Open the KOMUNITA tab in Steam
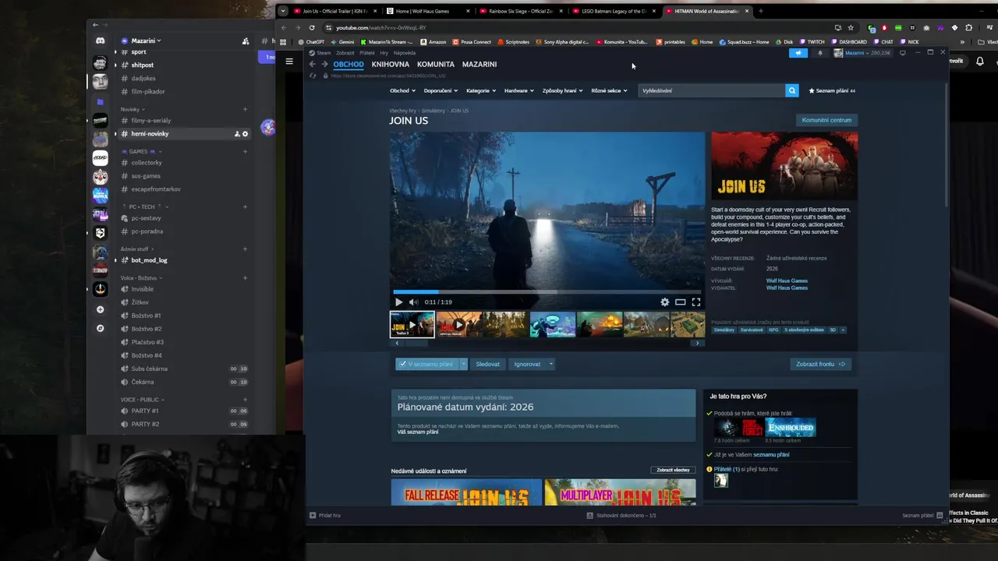Viewport: 998px width, 561px height. click(x=436, y=64)
